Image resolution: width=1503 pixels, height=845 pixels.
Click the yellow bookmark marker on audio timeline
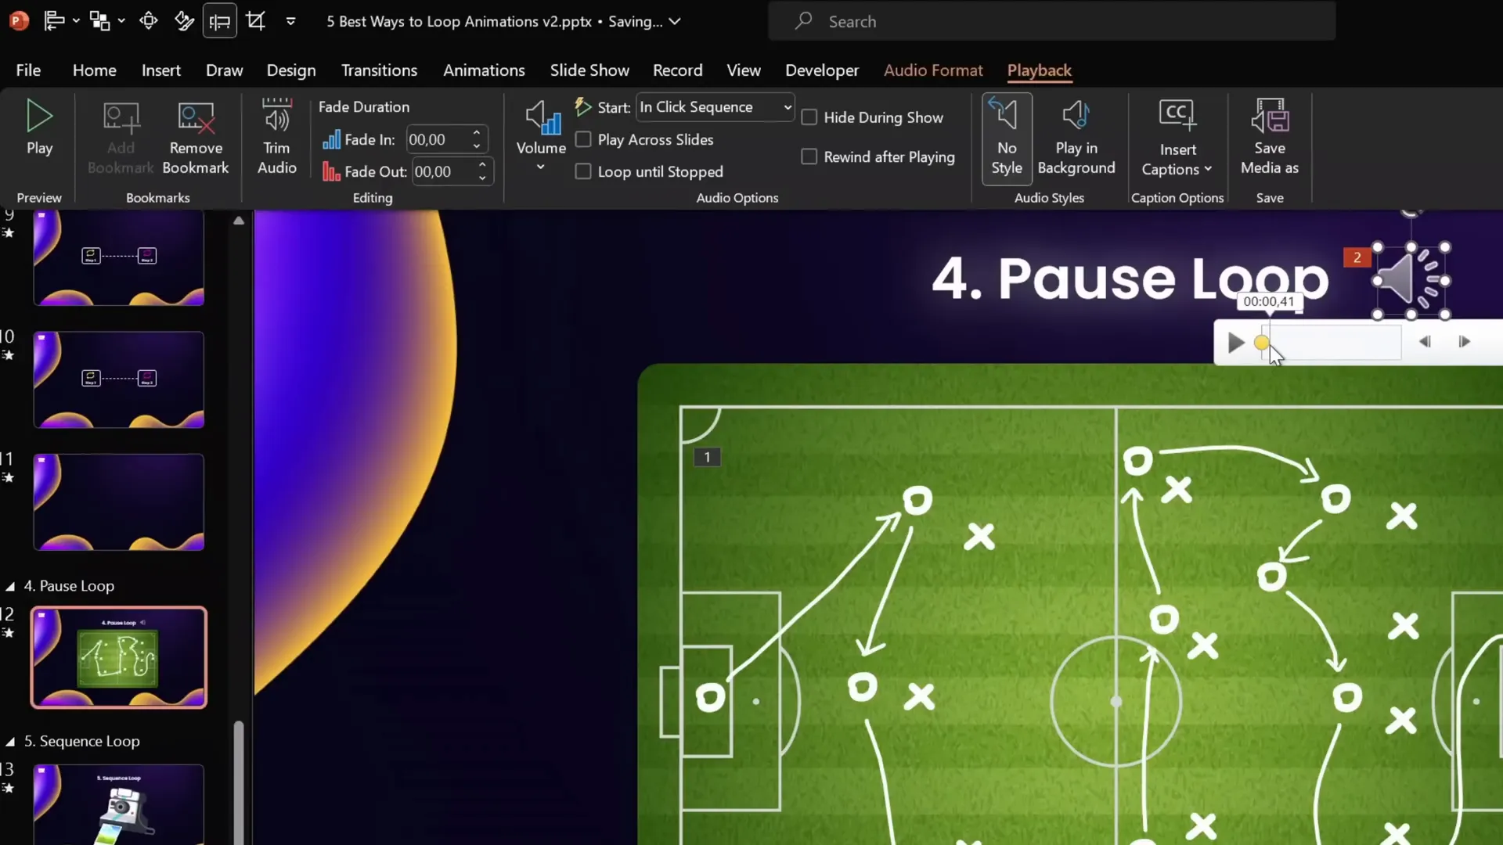click(1261, 342)
